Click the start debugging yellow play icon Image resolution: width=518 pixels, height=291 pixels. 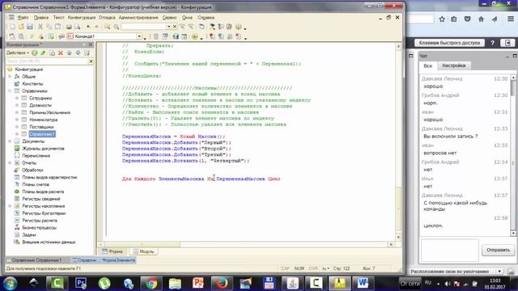coord(194,36)
